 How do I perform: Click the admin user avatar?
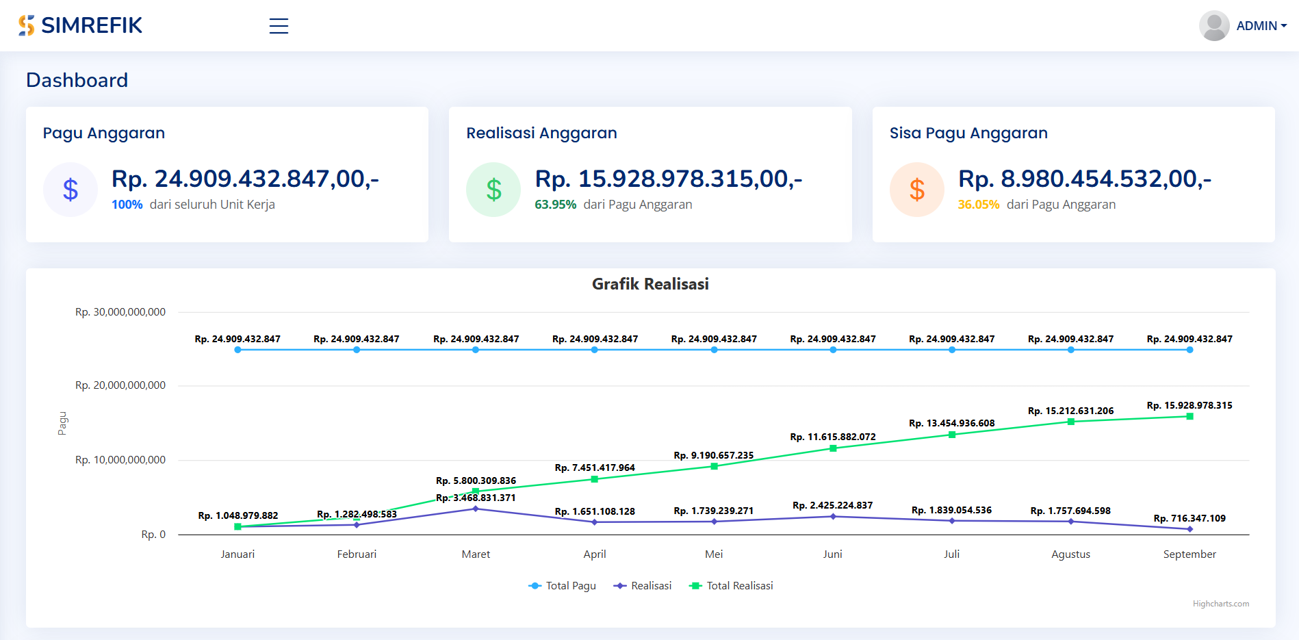click(1214, 26)
